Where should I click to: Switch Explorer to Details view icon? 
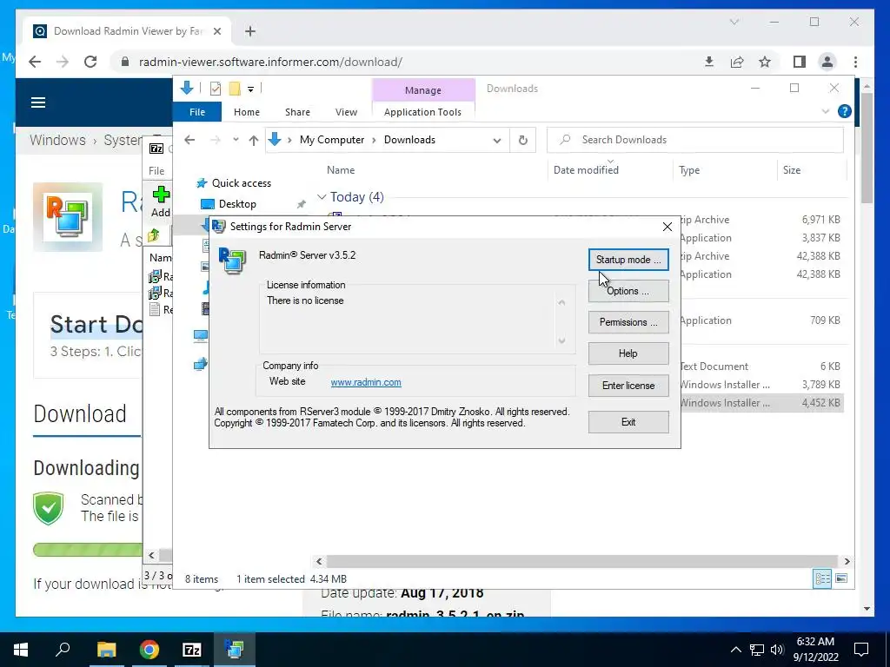tap(822, 578)
